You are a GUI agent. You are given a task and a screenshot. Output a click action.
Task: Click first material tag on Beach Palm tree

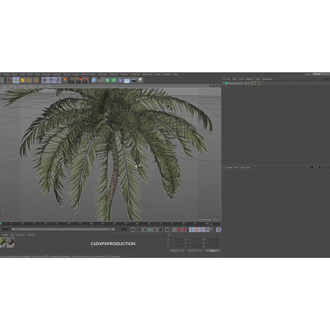click(x=253, y=83)
